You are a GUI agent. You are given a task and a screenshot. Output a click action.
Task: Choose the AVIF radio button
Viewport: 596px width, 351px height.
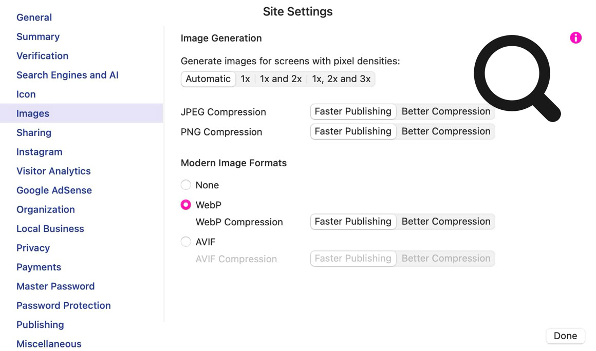[x=186, y=242]
